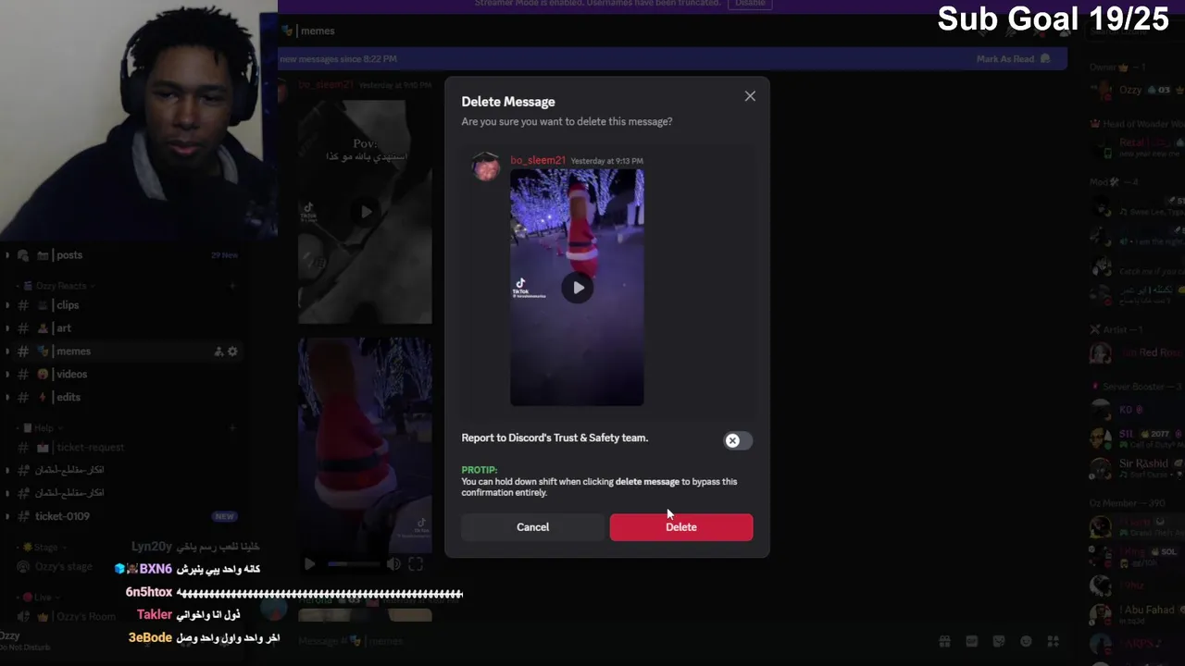The height and width of the screenshot is (666, 1185).
Task: Play the TikTok video in the dialog preview
Action: pyautogui.click(x=578, y=288)
